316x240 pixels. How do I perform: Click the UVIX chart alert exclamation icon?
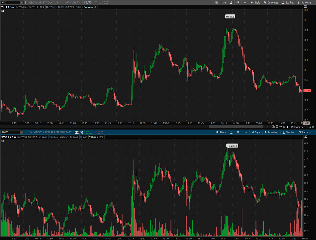(3, 141)
